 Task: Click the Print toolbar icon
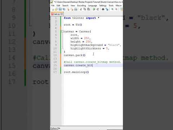(x=76, y=9)
